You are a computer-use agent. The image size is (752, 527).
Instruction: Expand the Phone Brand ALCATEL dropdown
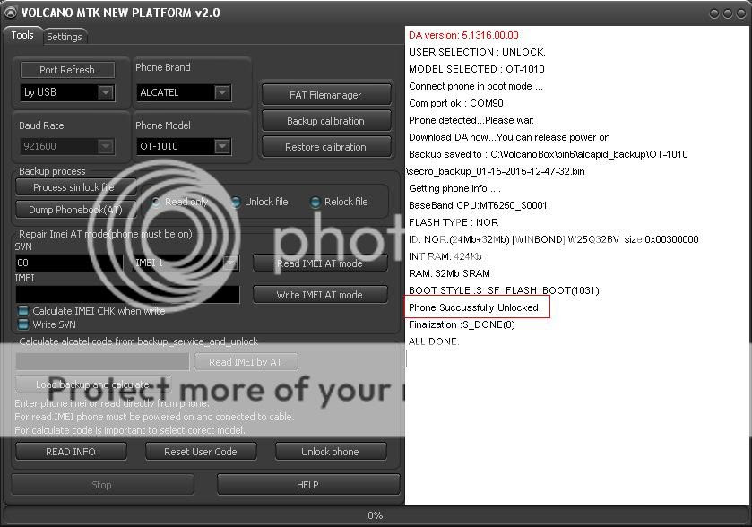(222, 92)
